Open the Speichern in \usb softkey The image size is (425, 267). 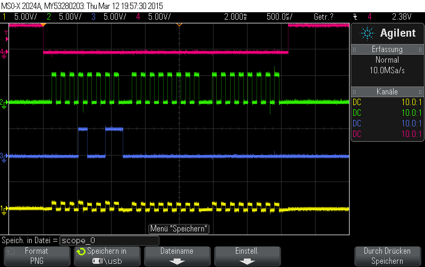(107, 256)
